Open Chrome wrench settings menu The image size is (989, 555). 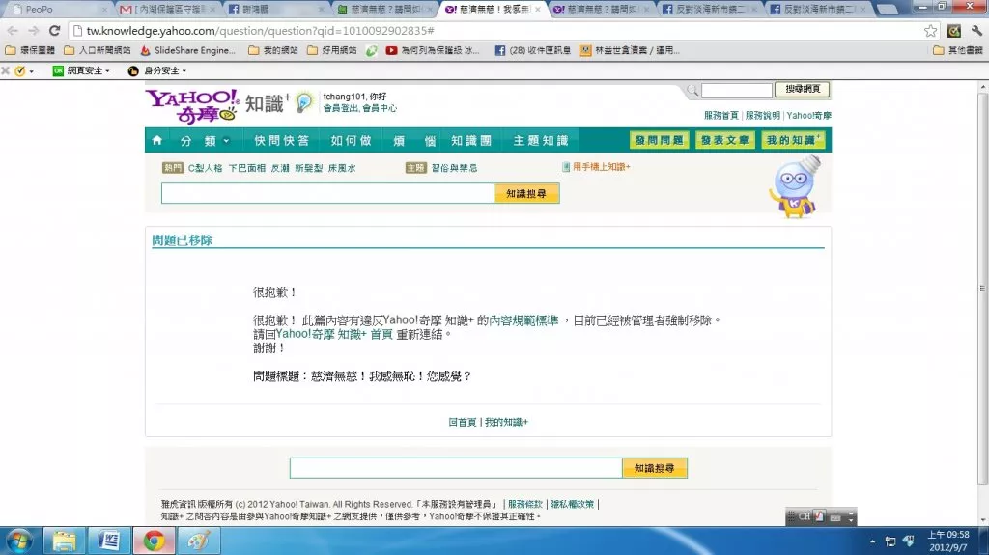tap(976, 31)
